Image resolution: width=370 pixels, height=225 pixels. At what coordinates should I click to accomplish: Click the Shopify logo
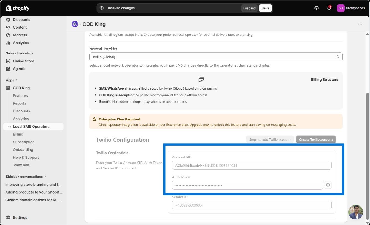(18, 8)
